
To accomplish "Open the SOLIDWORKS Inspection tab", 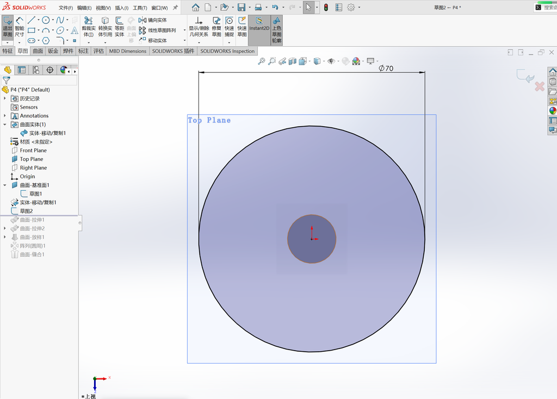I will (x=227, y=51).
